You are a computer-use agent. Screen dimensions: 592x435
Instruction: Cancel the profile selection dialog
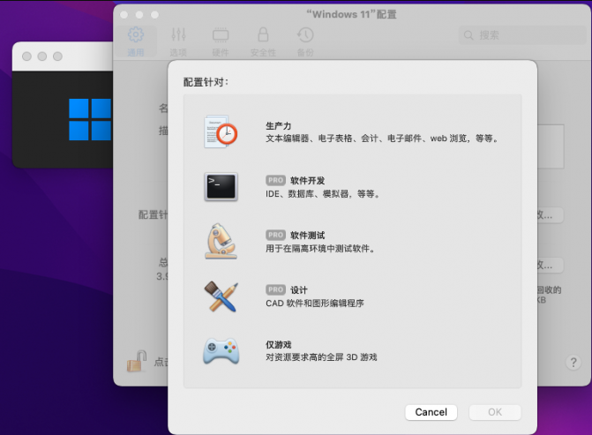431,412
